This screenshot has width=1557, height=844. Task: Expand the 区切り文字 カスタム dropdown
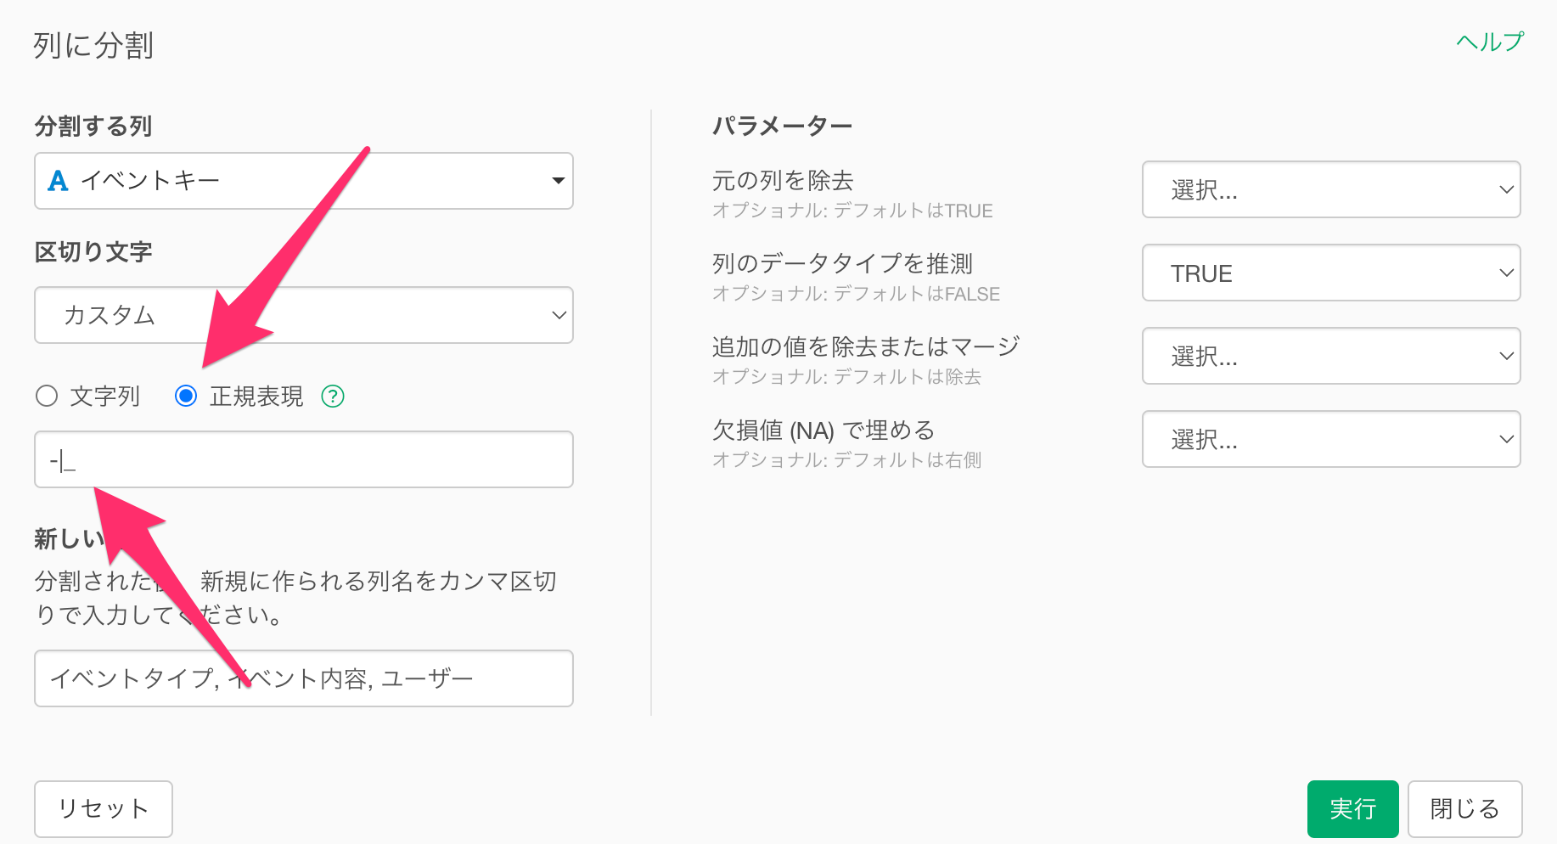303,315
